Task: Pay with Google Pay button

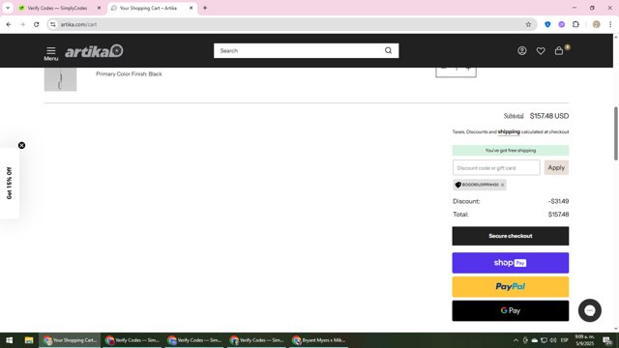Action: click(511, 310)
